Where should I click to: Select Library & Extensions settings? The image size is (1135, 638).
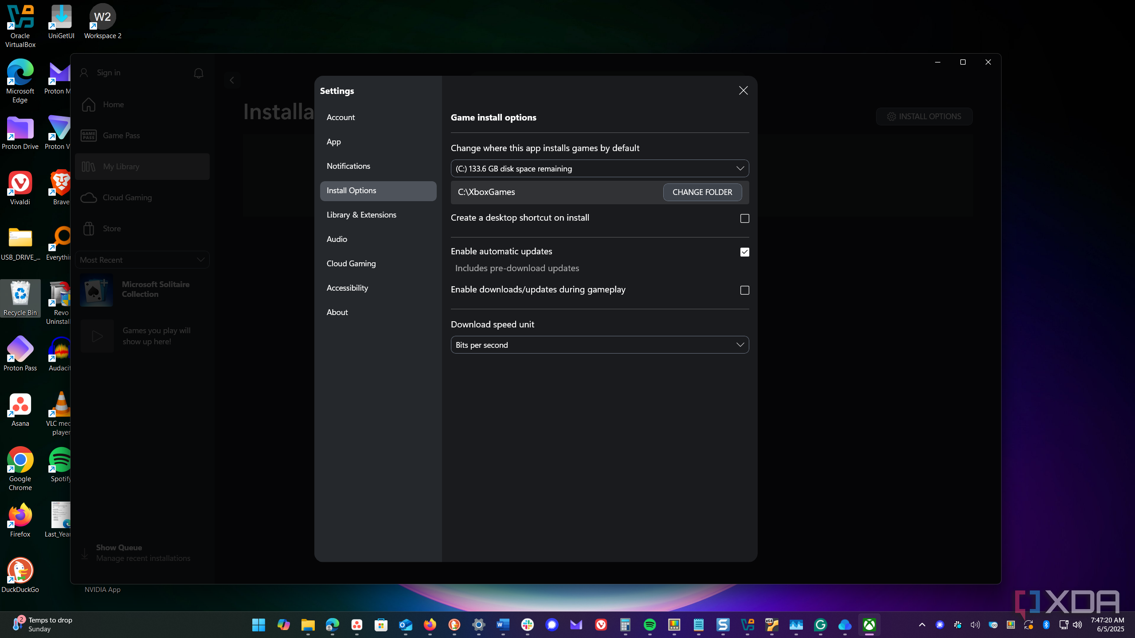tap(378, 215)
